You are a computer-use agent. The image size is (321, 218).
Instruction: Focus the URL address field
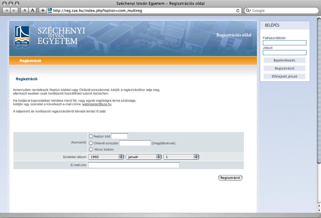point(144,11)
